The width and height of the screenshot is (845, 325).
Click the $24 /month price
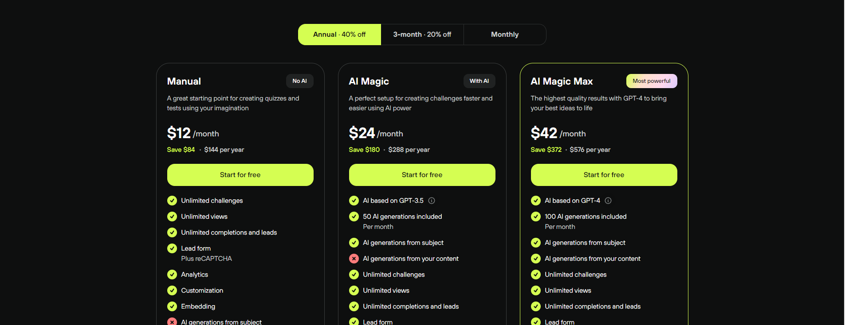(x=376, y=133)
